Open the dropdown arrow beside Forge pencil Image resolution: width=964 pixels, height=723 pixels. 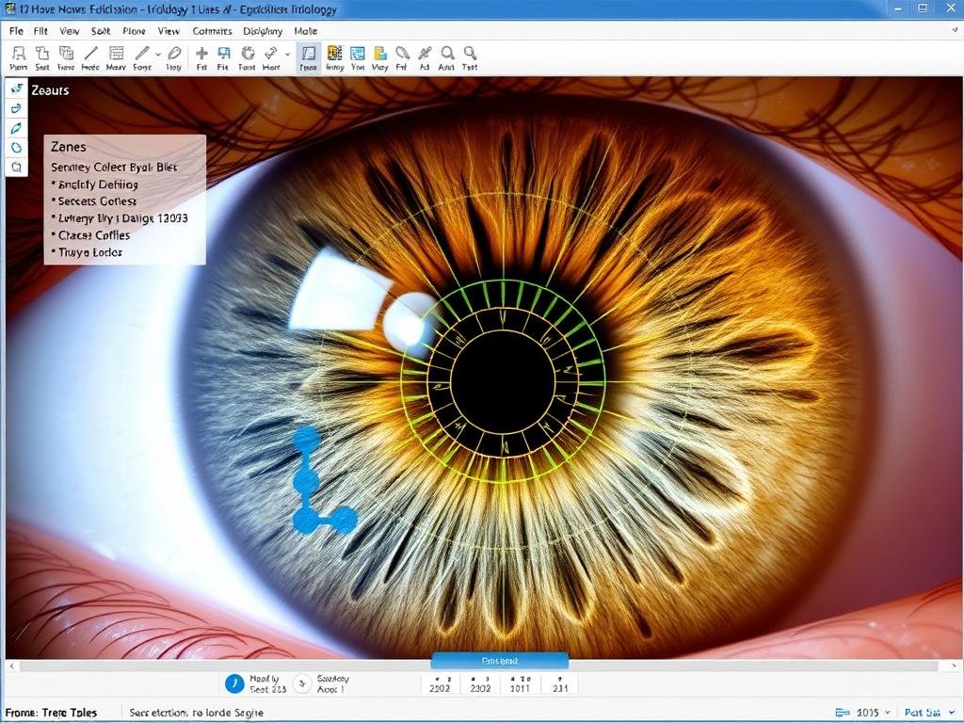pyautogui.click(x=158, y=54)
